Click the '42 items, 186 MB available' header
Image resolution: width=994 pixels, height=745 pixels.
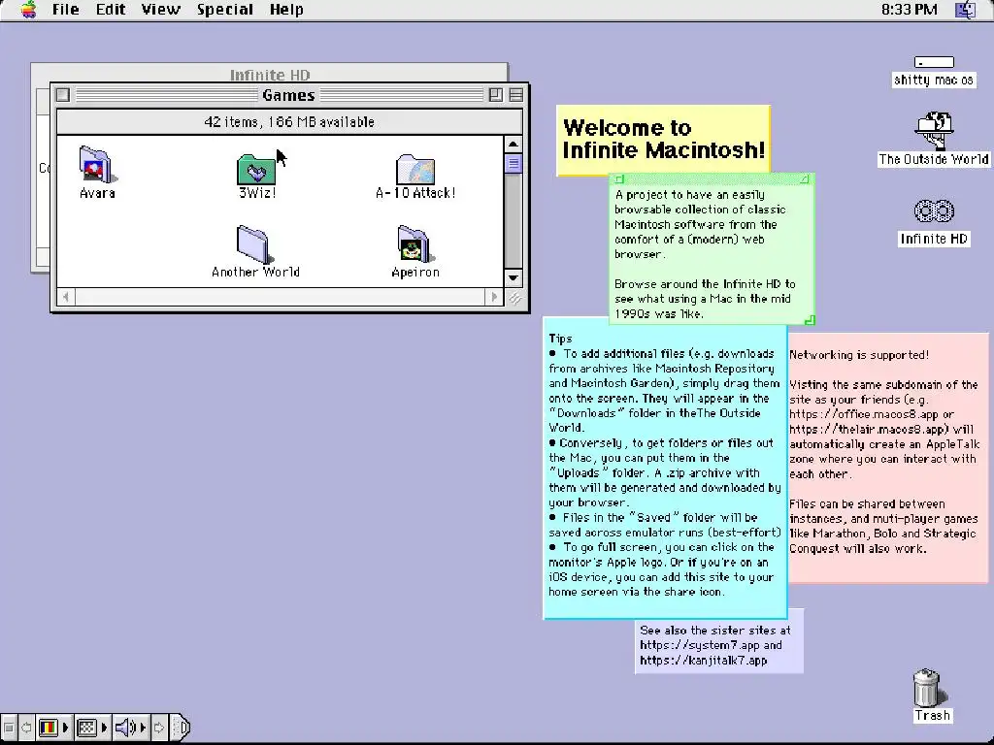(289, 121)
